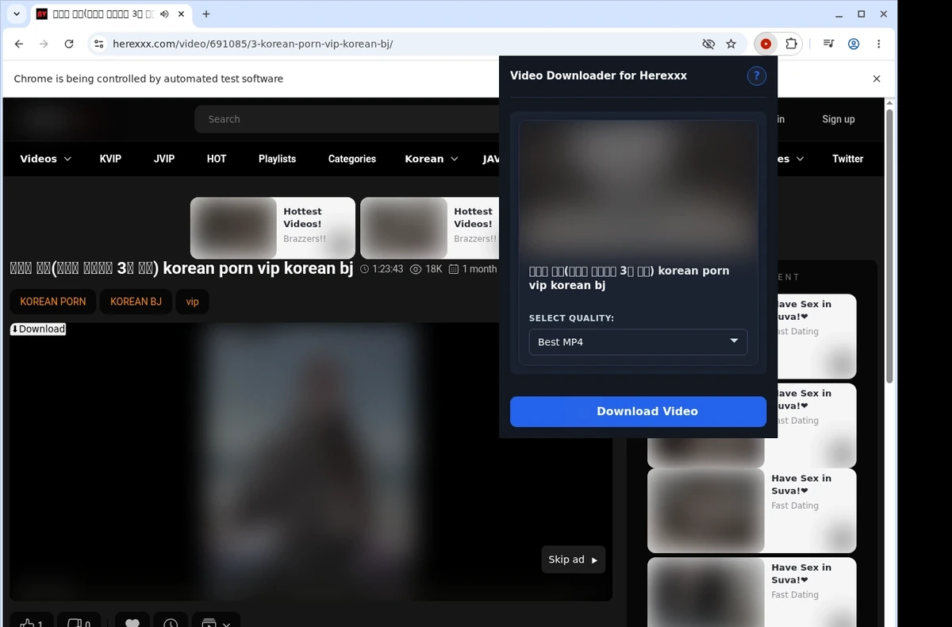
Task: Open the HOT menu item
Action: tap(217, 159)
